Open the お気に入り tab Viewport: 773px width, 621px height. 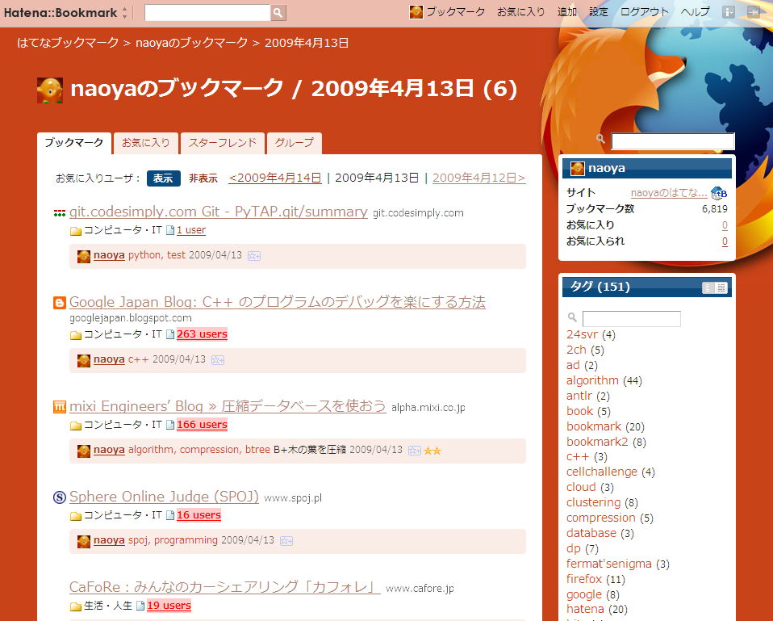point(146,143)
